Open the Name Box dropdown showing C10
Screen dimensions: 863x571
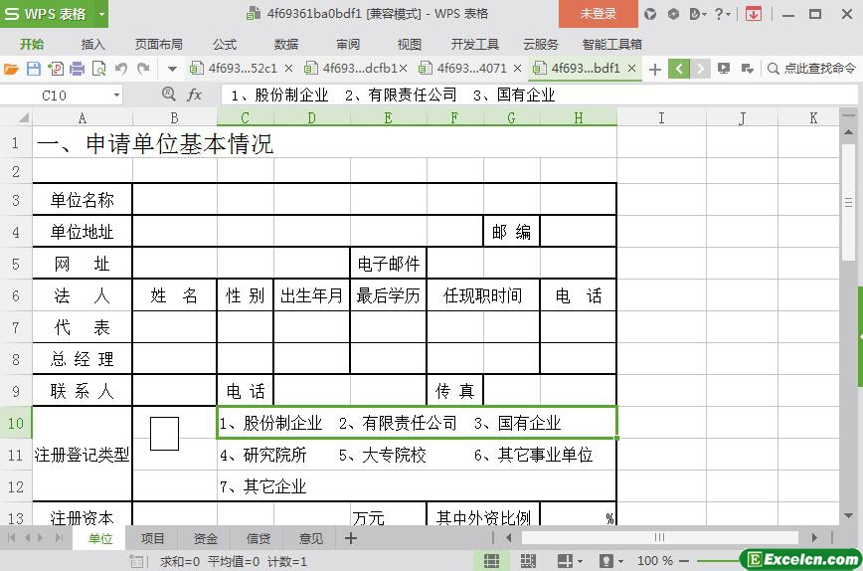pos(116,95)
